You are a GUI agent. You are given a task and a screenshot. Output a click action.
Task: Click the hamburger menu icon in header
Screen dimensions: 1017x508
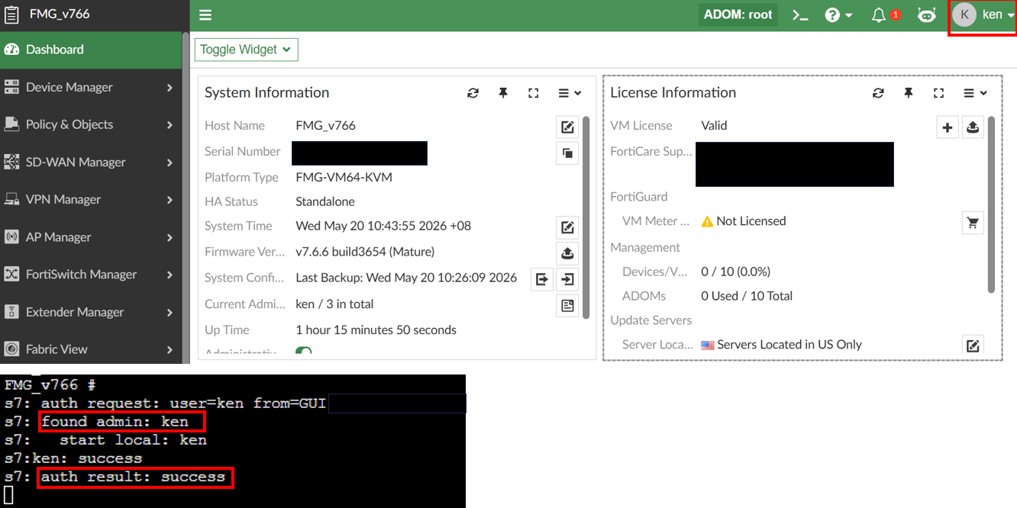[205, 15]
